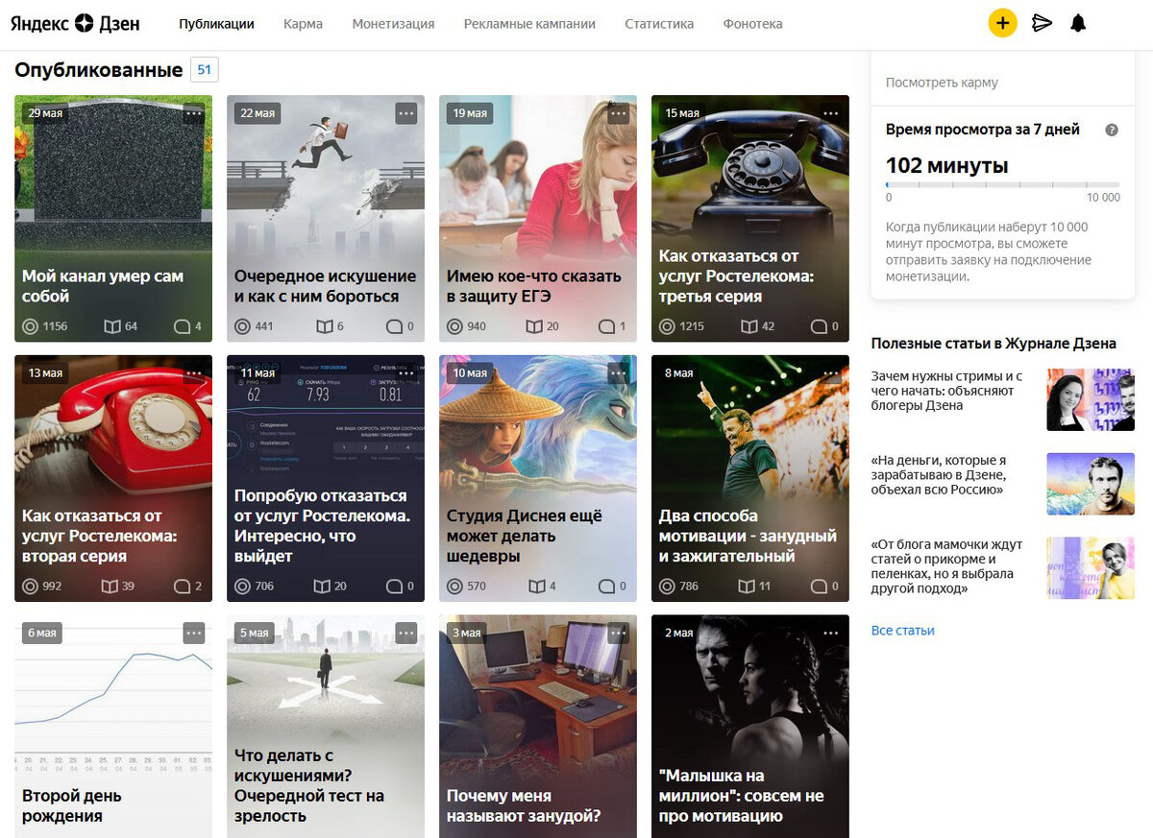Click comments icon on вторая серия card

pyautogui.click(x=182, y=586)
